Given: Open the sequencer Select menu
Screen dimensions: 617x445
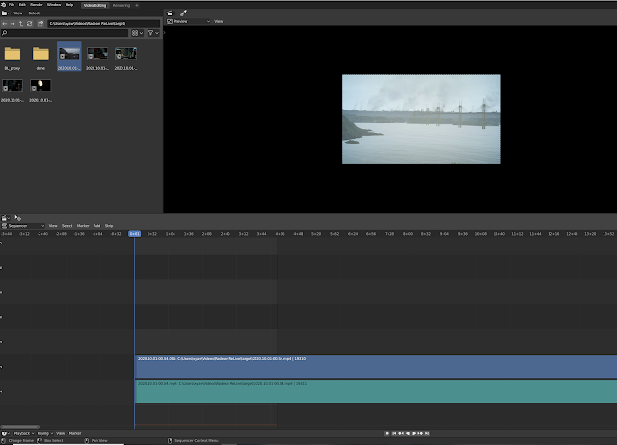Looking at the screenshot, I should point(67,226).
